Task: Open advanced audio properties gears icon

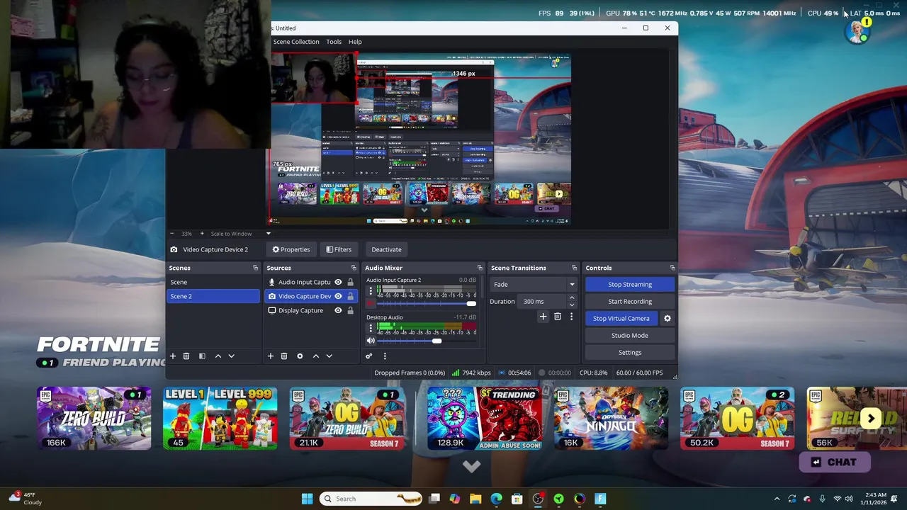Action: coord(368,356)
